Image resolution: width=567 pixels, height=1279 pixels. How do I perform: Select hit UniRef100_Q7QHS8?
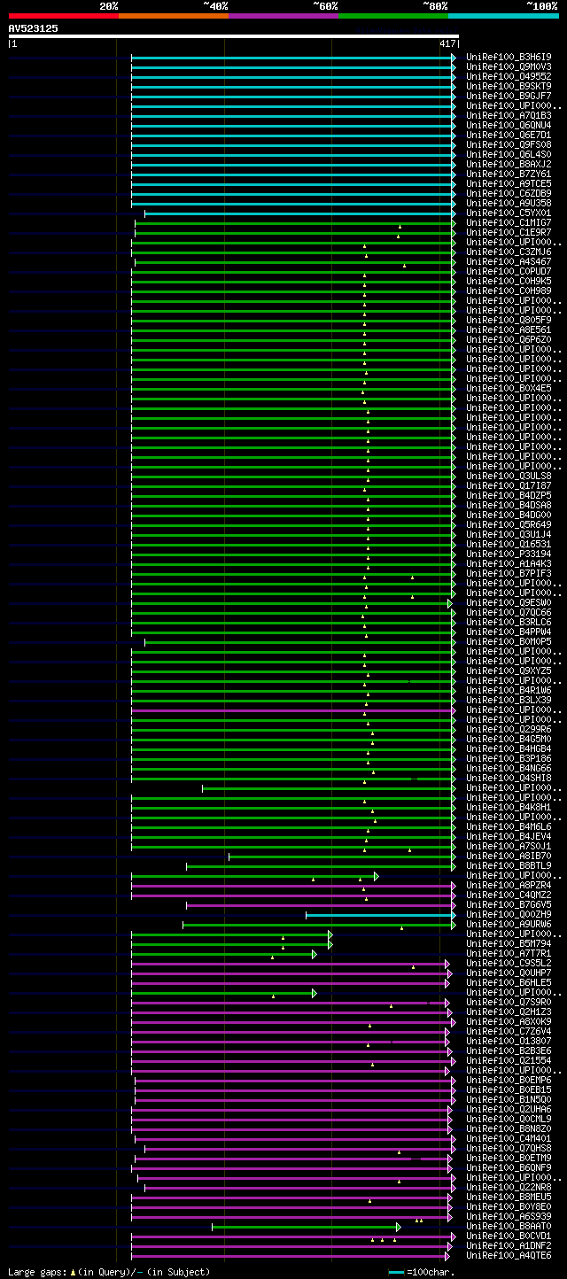tap(509, 1148)
